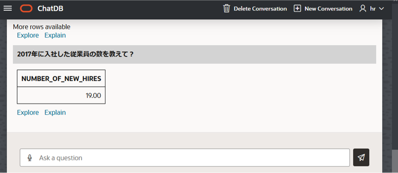Focus the Ask a question field
Viewport: 398px width, 173px height.
tap(185, 158)
